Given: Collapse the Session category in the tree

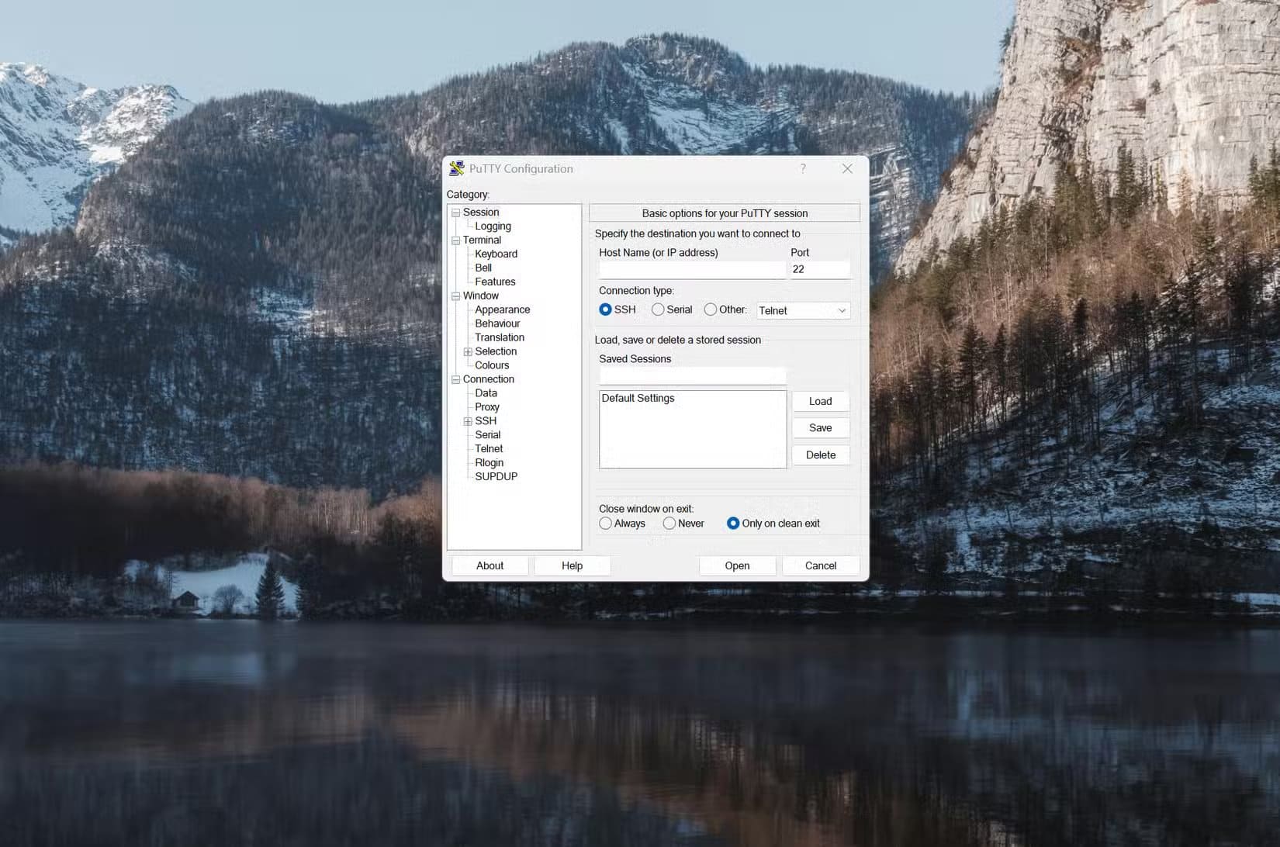Looking at the screenshot, I should tap(455, 212).
